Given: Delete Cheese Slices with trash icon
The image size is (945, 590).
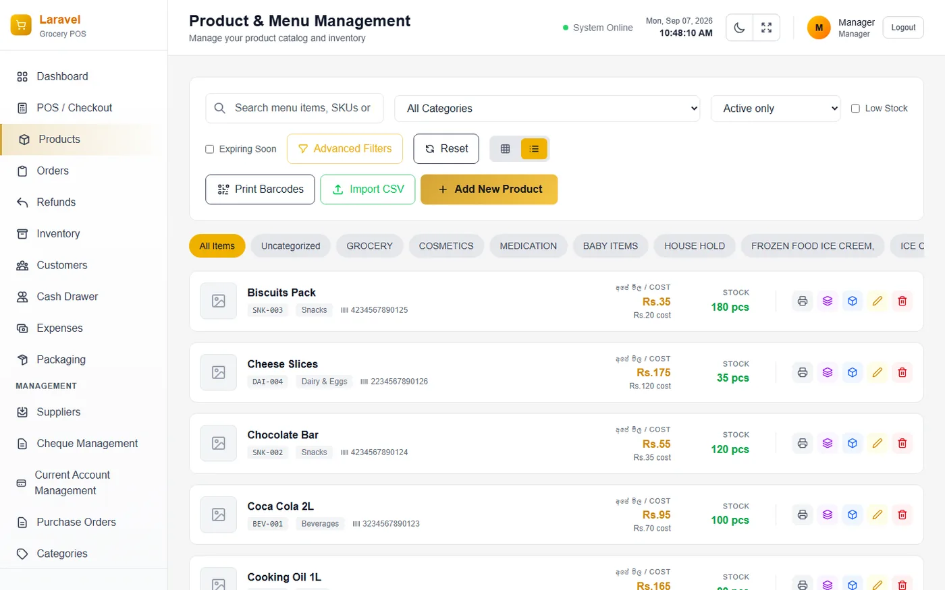Looking at the screenshot, I should tap(902, 372).
